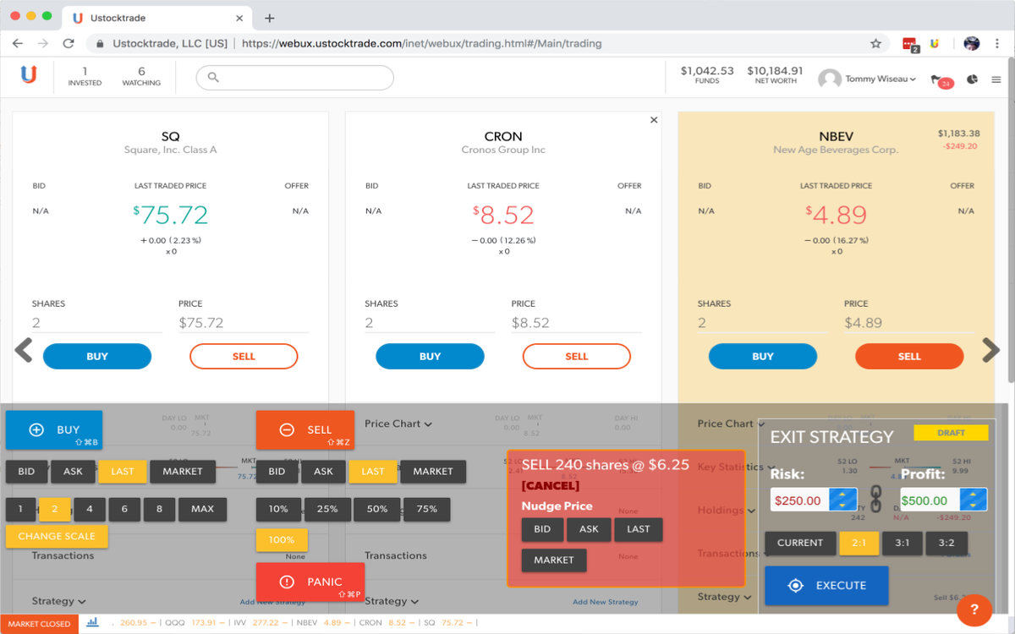Go to previous stock card arrow

click(24, 350)
